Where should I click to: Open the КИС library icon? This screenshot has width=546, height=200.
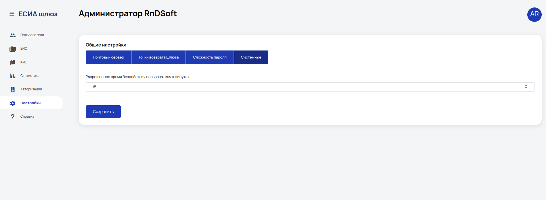(13, 62)
